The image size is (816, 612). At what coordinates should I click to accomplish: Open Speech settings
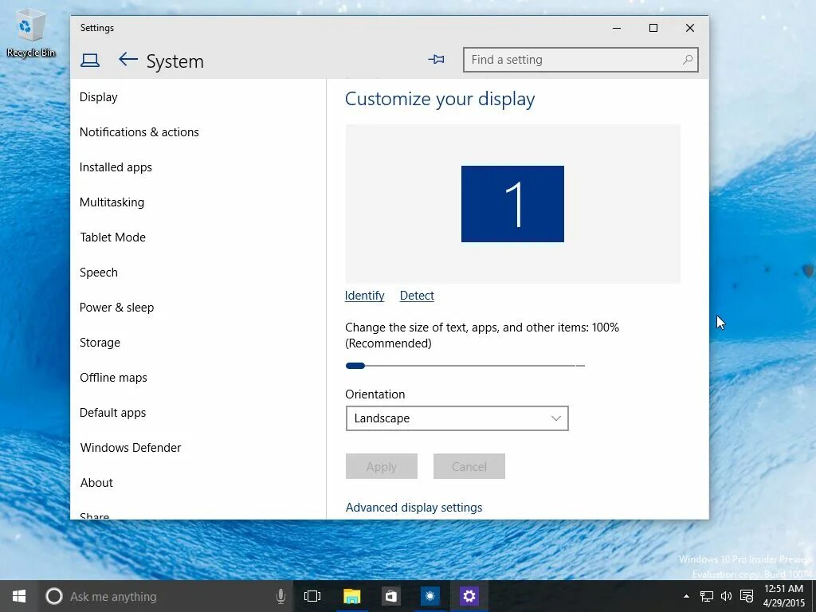pyautogui.click(x=98, y=273)
